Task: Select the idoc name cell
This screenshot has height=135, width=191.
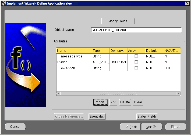Action: [74, 62]
